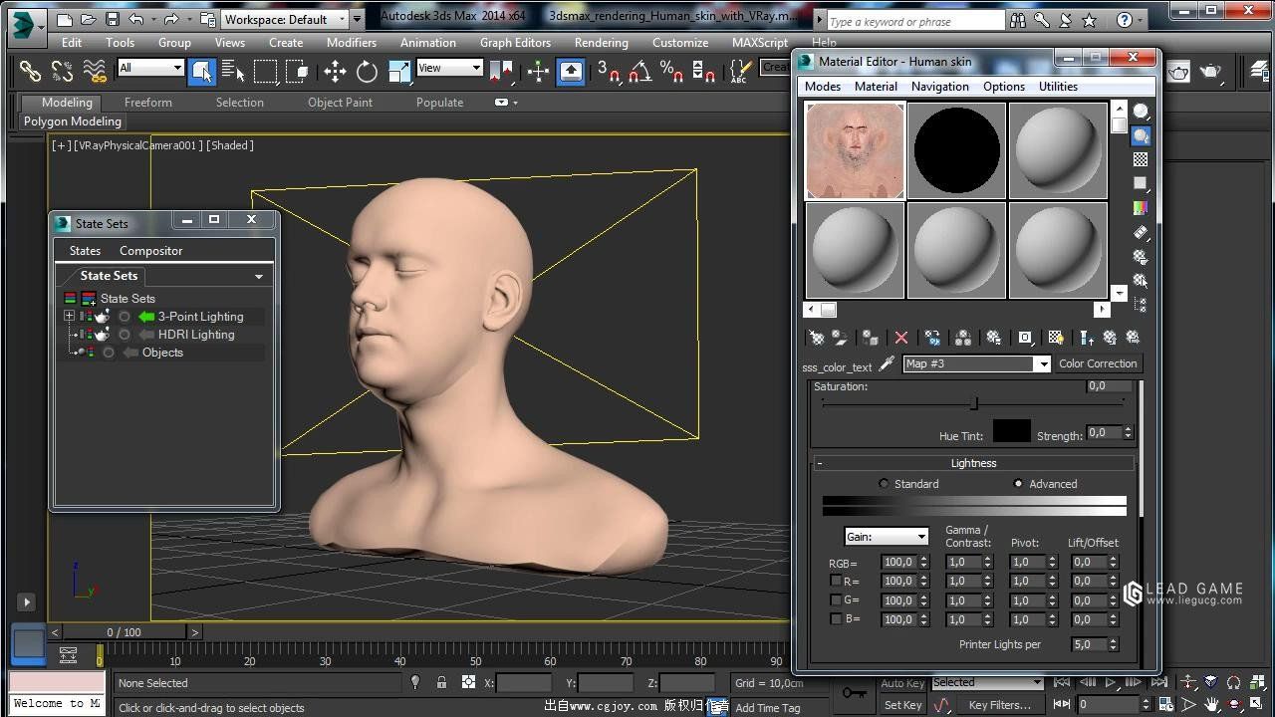Open Select by Name list icon
Screen dimensions: 1275x717
[233, 71]
